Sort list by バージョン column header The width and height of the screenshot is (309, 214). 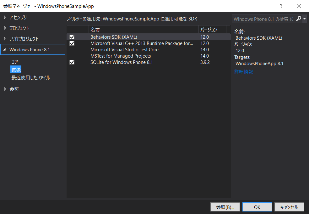click(212, 30)
